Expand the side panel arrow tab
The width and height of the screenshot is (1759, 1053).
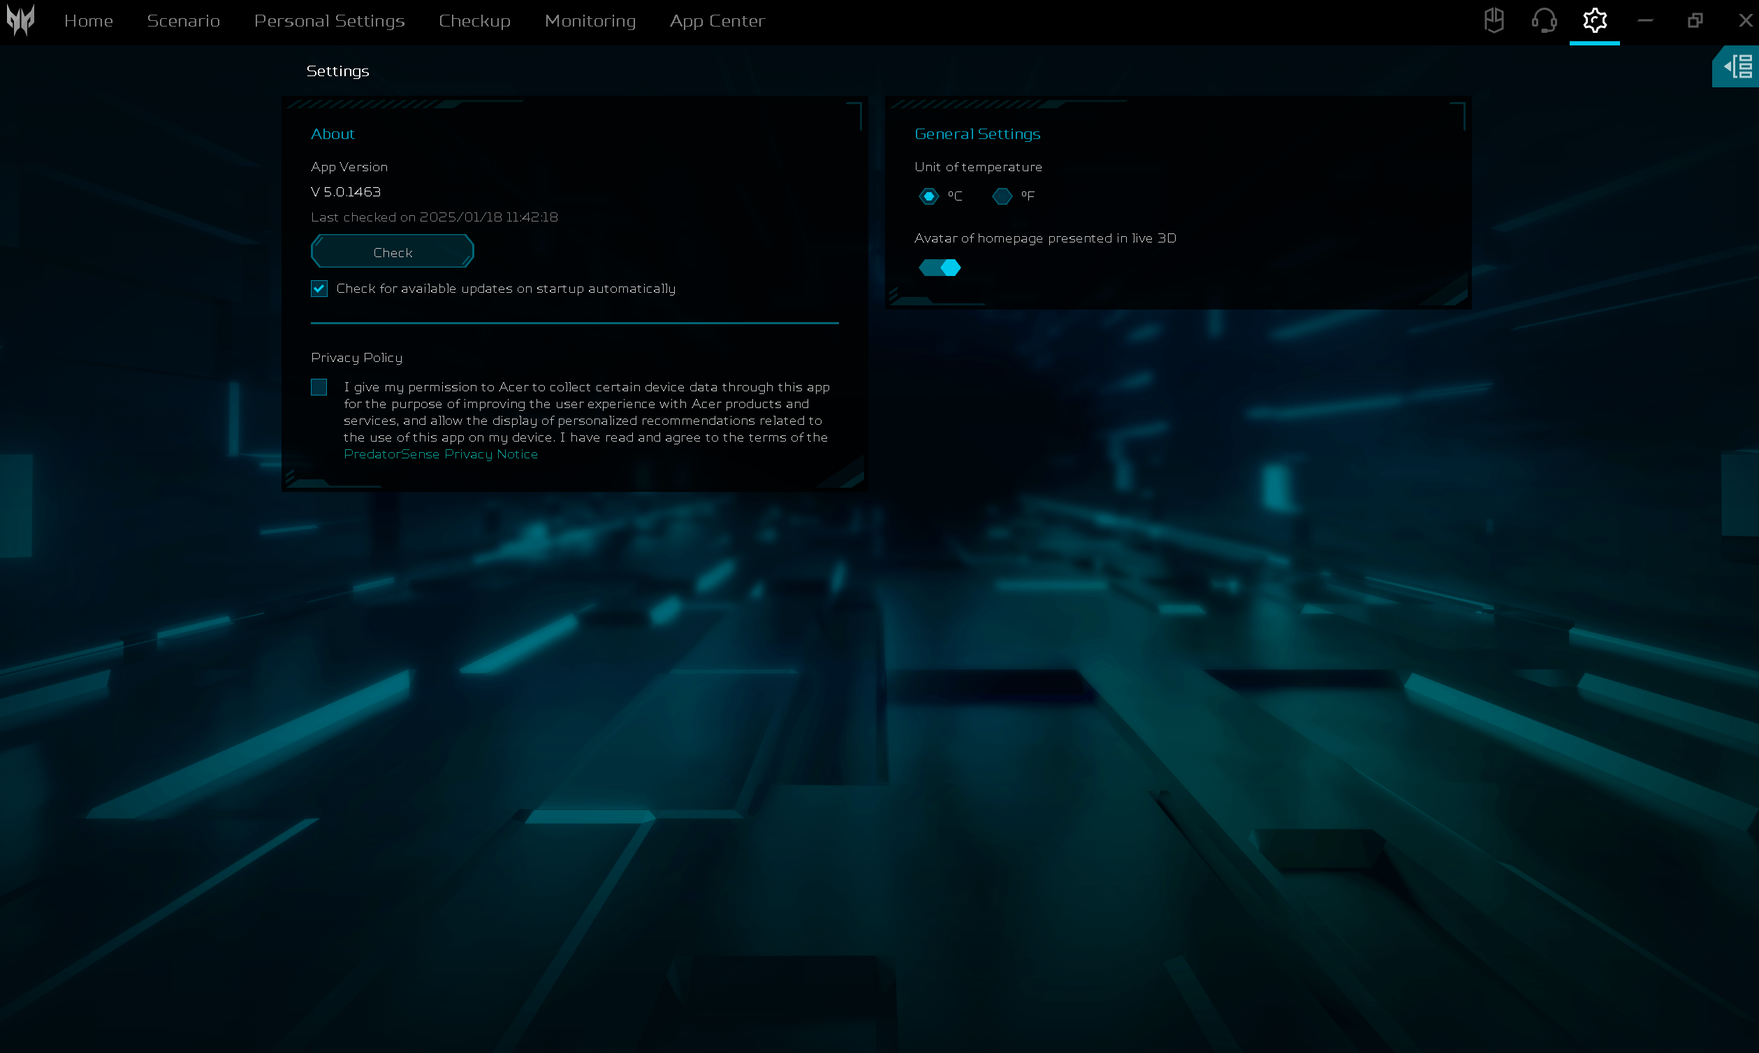(1735, 66)
